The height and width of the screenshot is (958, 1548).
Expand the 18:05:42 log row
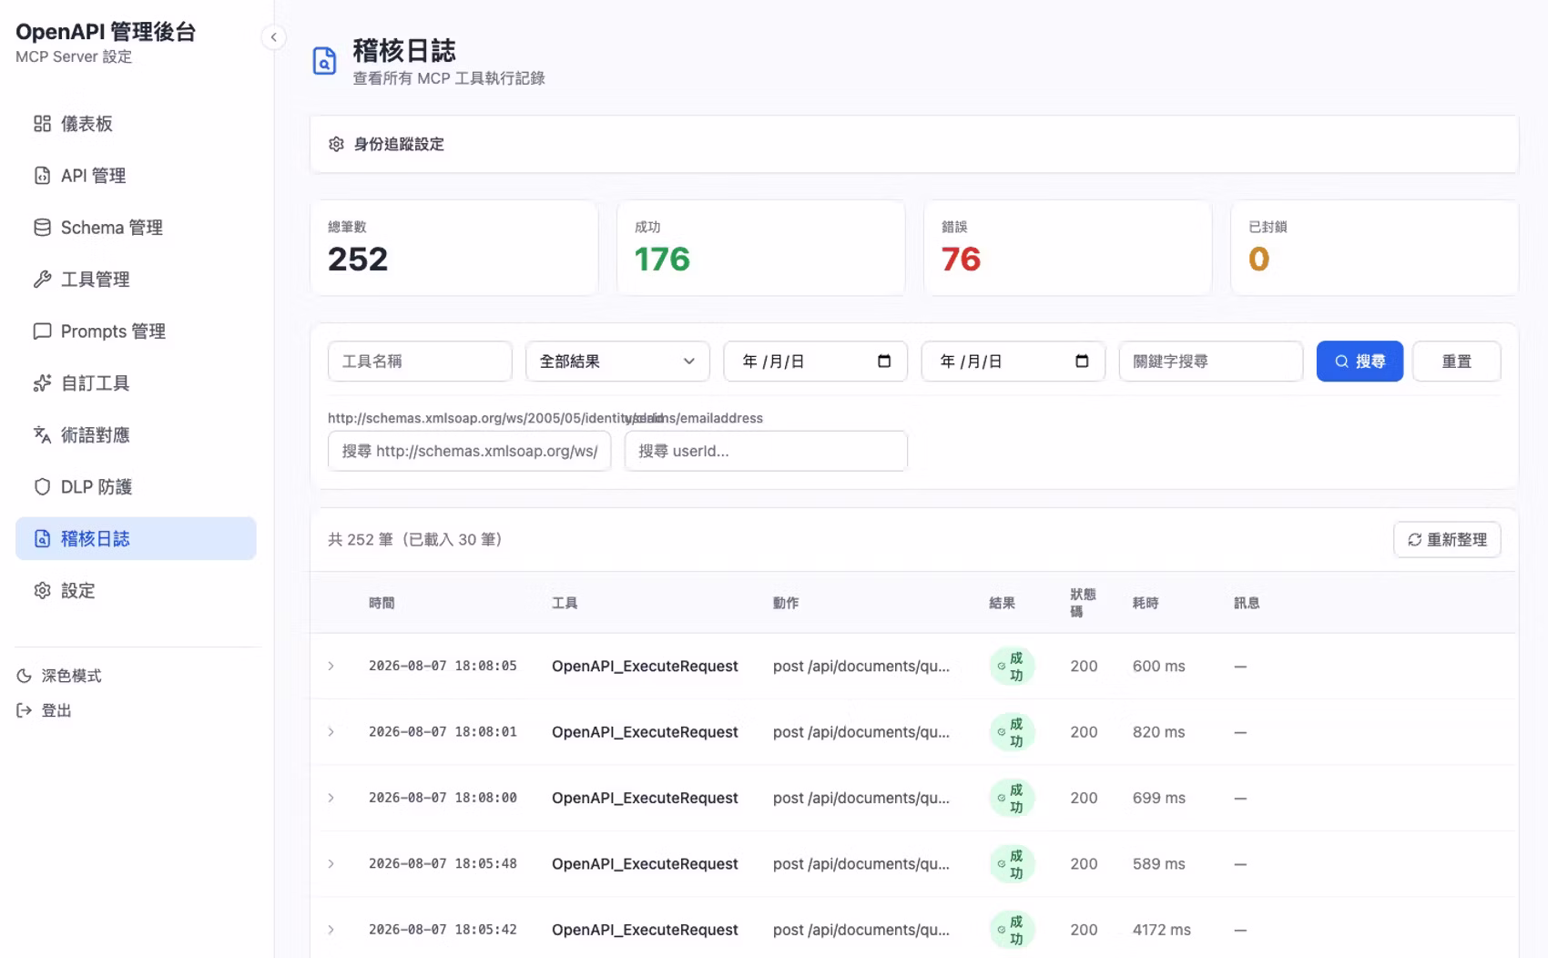click(331, 930)
